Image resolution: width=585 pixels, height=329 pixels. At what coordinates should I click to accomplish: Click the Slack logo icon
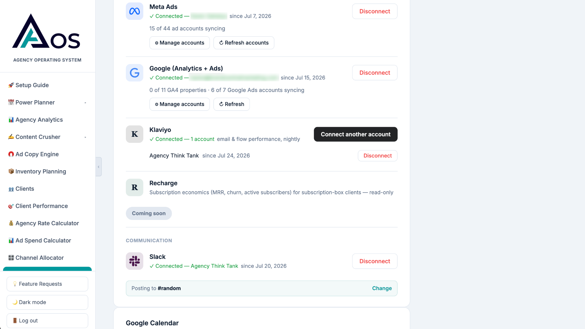point(134,261)
